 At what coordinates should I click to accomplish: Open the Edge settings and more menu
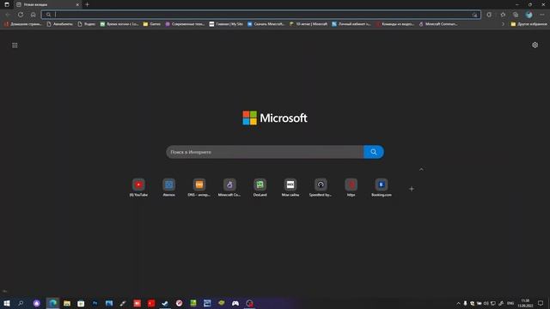[x=542, y=15]
